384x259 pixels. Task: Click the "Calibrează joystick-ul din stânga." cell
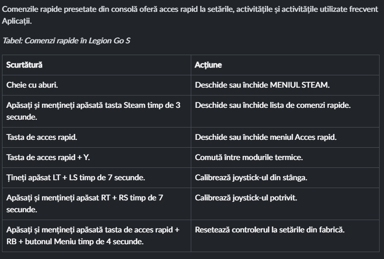pos(251,177)
